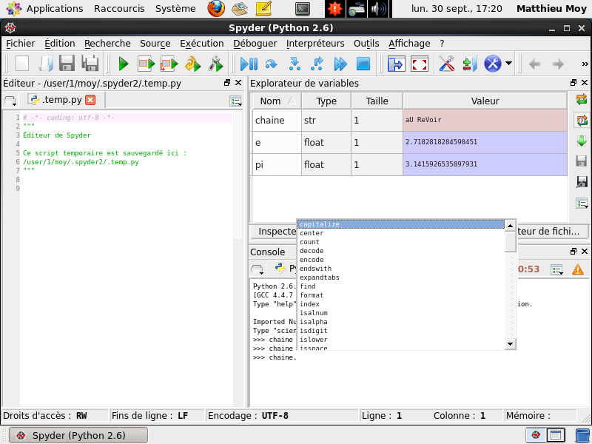The height and width of the screenshot is (444, 592).
Task: Open the Édition menu
Action: [60, 44]
